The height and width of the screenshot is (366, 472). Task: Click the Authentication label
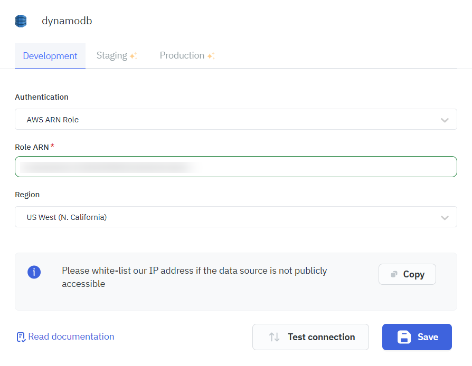(x=42, y=97)
